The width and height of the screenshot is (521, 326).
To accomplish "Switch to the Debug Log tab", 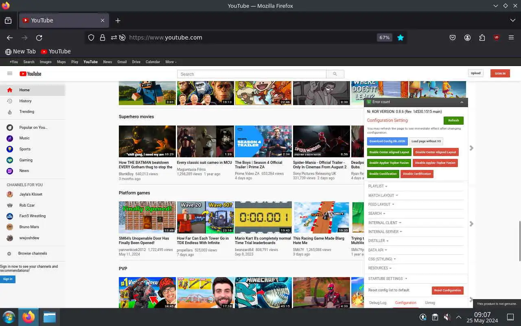I will (378, 303).
